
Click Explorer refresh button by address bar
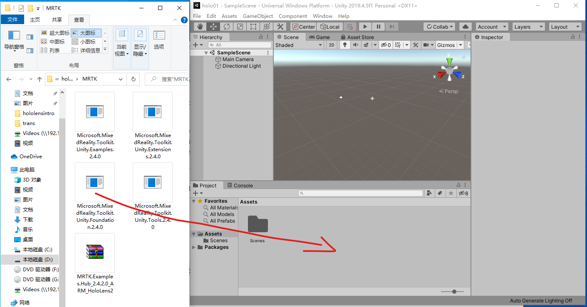[x=133, y=79]
